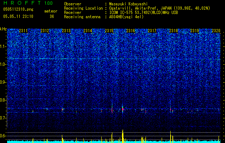
Task: Click the Receiving antenna label
Action: point(82,17)
